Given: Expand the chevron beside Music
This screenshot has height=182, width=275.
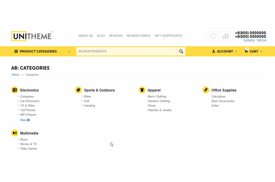Looking at the screenshot, I should 18,139.
